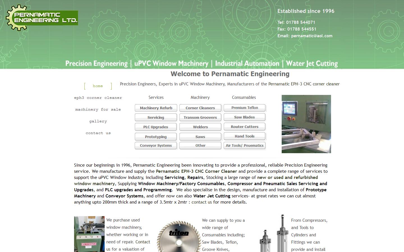Screen dimensions: 404x252
Task: Click the contact us link in paragraph text
Action: 202,202
